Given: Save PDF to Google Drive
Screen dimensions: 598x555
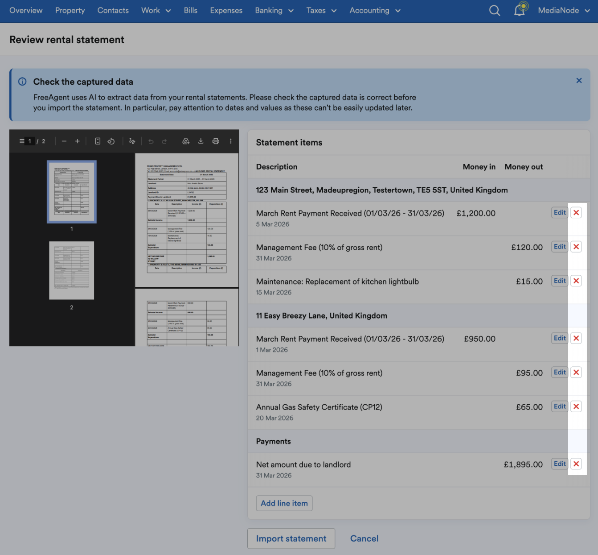Looking at the screenshot, I should pos(186,141).
